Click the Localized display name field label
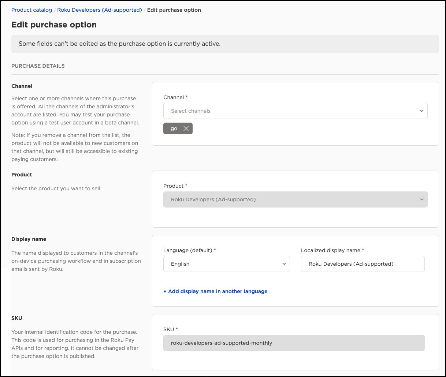446x377 pixels. click(331, 250)
